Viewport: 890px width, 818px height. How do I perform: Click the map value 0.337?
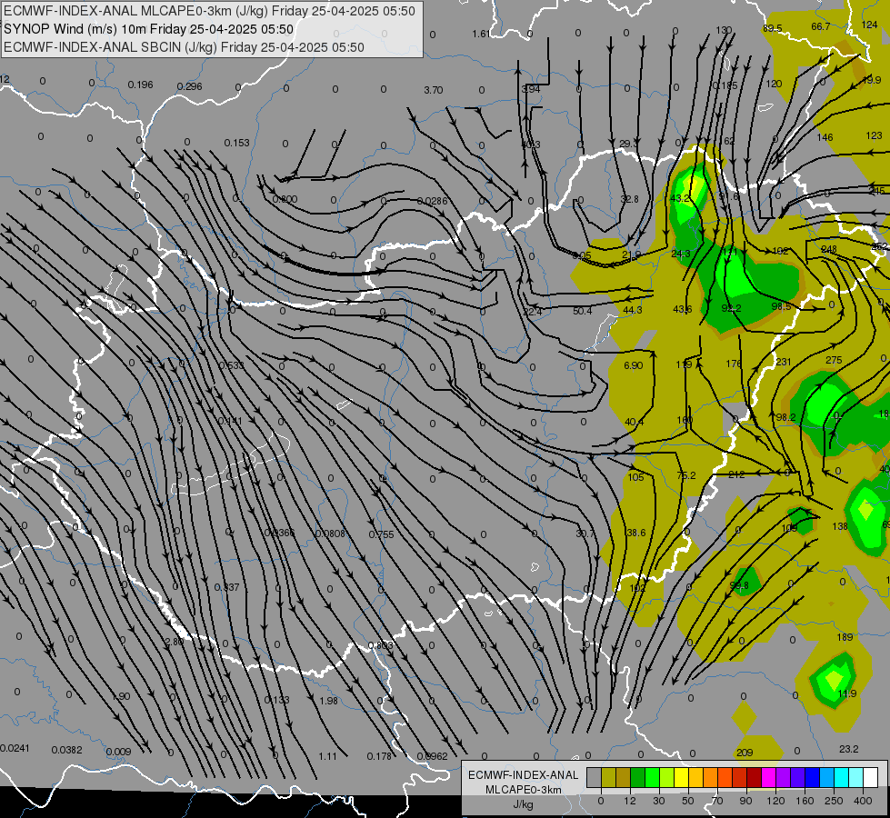(x=226, y=587)
